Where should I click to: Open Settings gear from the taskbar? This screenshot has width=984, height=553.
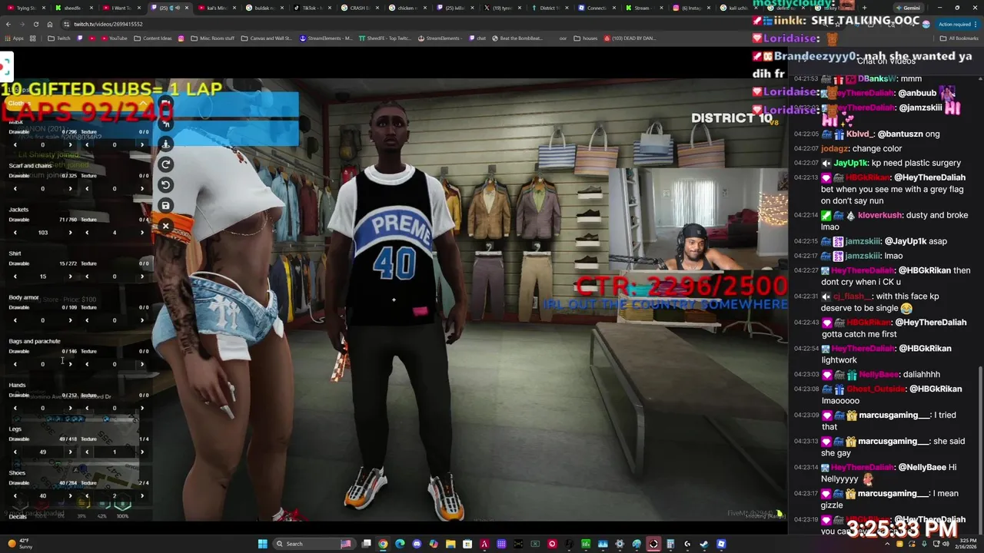tap(619, 544)
